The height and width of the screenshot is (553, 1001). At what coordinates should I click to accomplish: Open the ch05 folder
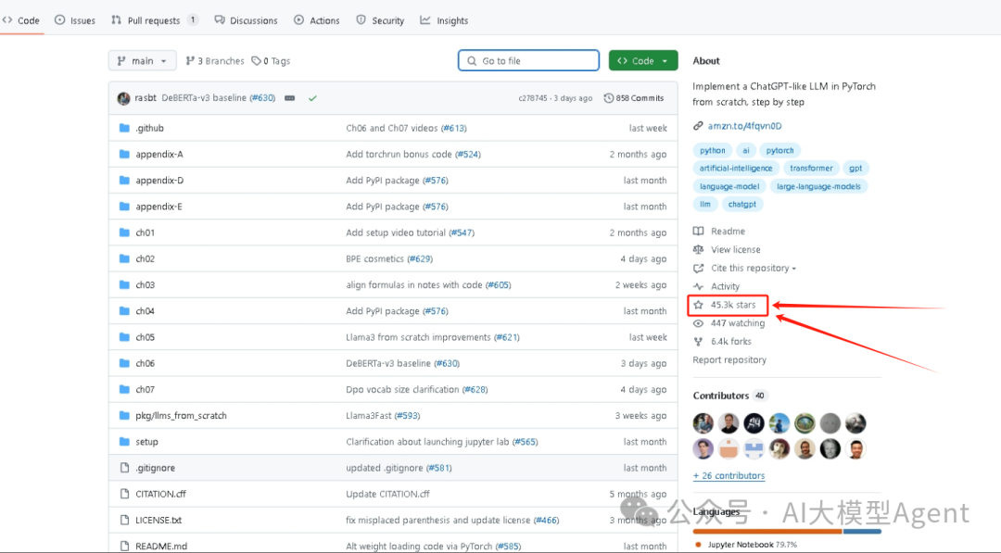pyautogui.click(x=145, y=337)
